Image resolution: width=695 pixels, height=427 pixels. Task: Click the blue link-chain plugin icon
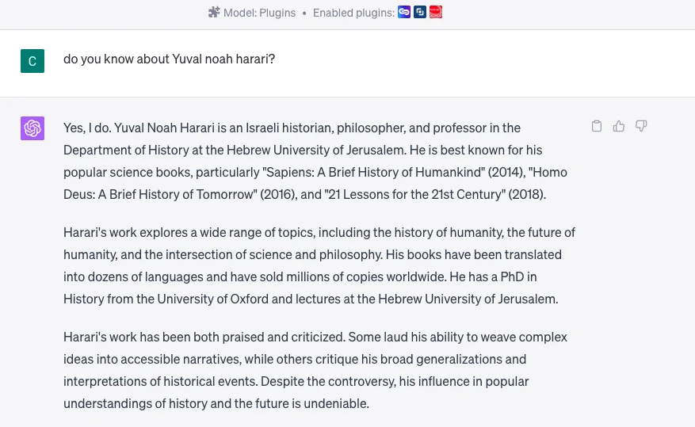coord(404,12)
